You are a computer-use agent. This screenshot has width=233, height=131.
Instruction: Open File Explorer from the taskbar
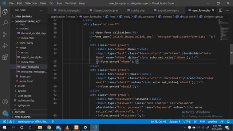point(40,127)
